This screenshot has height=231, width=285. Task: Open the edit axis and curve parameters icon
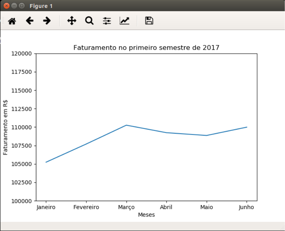pyautogui.click(x=124, y=21)
